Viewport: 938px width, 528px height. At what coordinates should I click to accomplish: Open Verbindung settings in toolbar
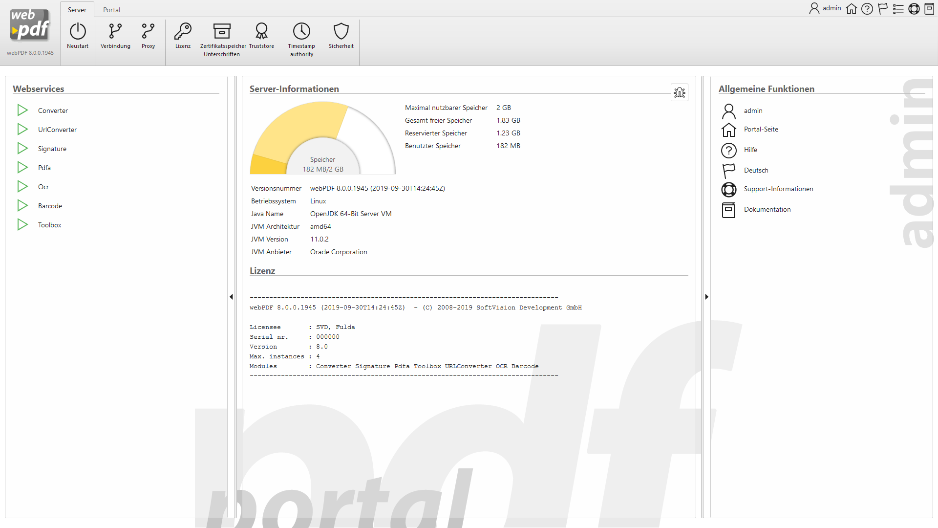115,32
